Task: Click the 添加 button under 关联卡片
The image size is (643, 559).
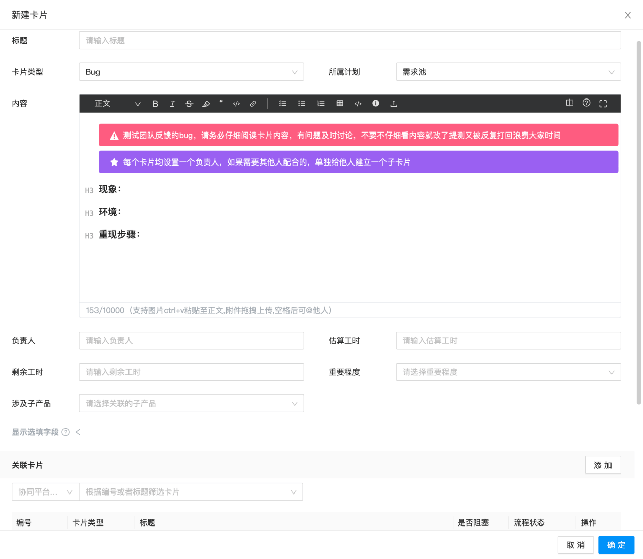Action: coord(603,465)
